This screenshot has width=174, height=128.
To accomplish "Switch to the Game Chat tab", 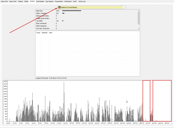I will 13,1.
